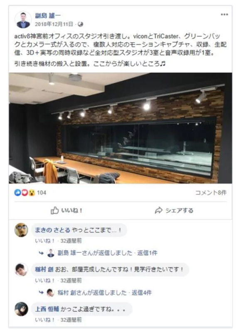The image size is (241, 333).
Task: Expand the 返信4件 reply thread
Action: coord(142,293)
